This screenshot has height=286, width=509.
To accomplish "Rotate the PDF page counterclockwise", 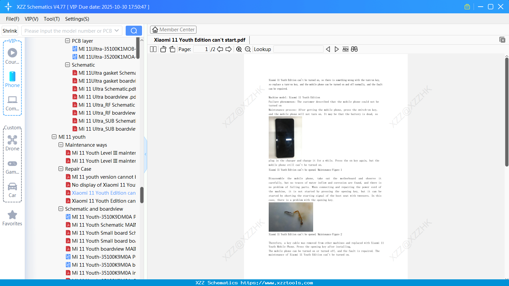I will pos(163,49).
